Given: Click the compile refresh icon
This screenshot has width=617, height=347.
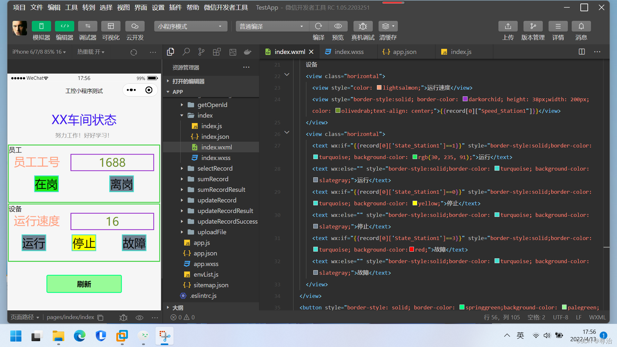Looking at the screenshot, I should (318, 26).
